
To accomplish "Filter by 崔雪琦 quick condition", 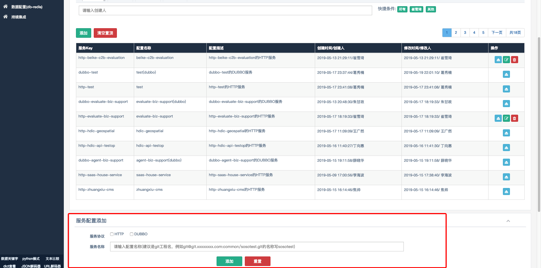I will coord(416,9).
